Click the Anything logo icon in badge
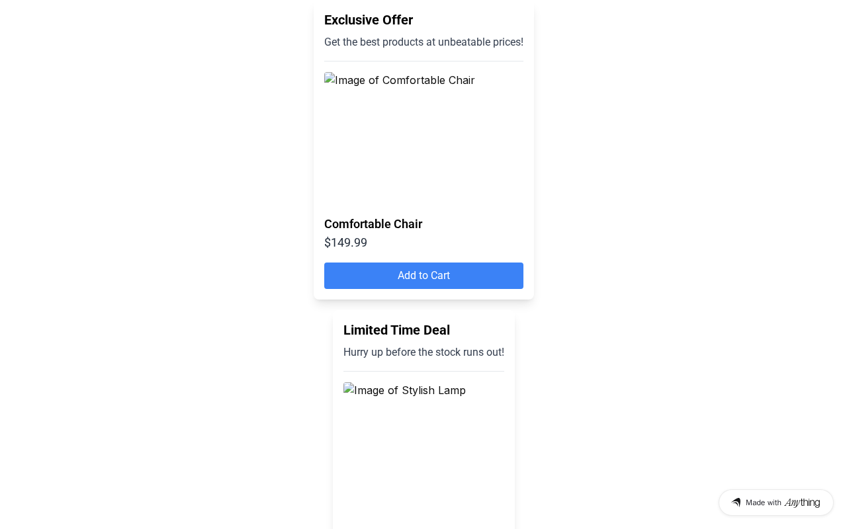This screenshot has height=529, width=847. pos(736,503)
